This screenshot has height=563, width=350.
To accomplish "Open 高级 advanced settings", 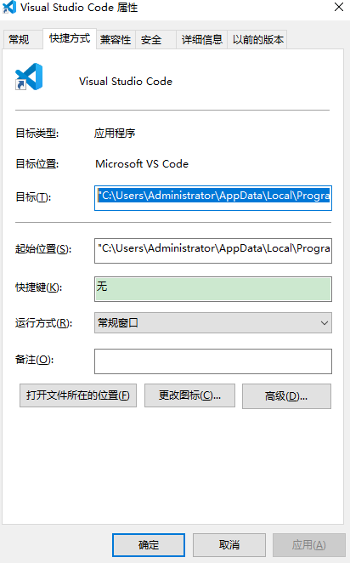I will point(286,396).
